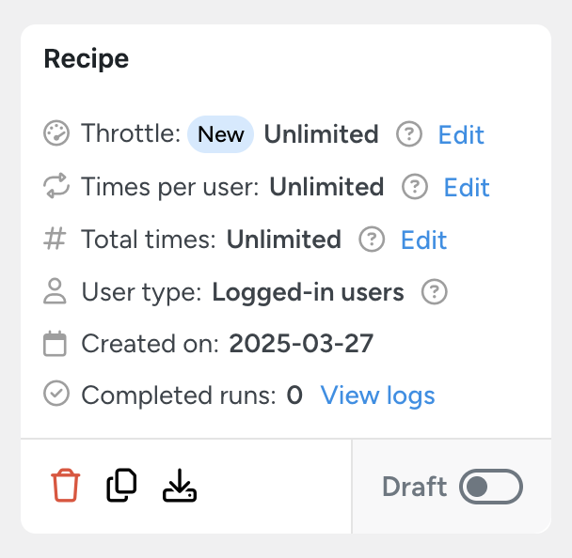Click the export download icon
Image resolution: width=572 pixels, height=558 pixels.
[180, 486]
